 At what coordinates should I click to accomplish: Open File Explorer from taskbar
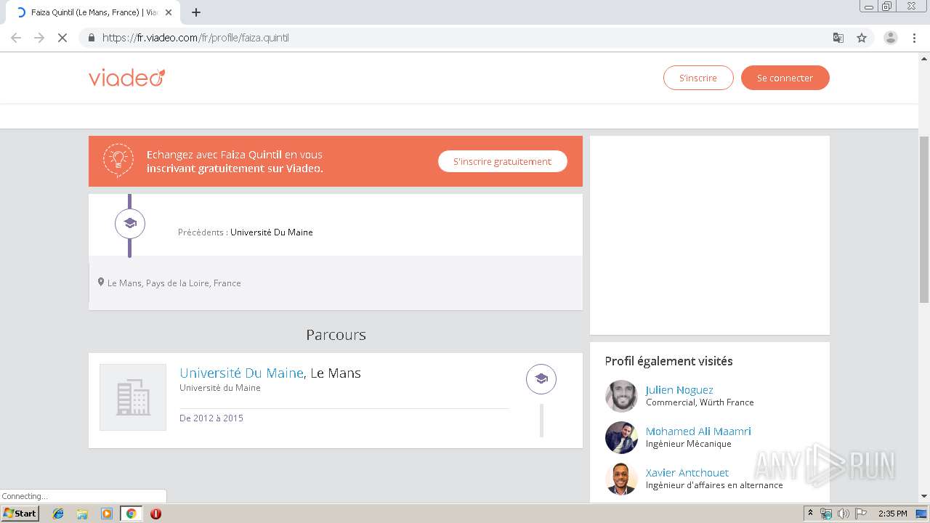82,514
